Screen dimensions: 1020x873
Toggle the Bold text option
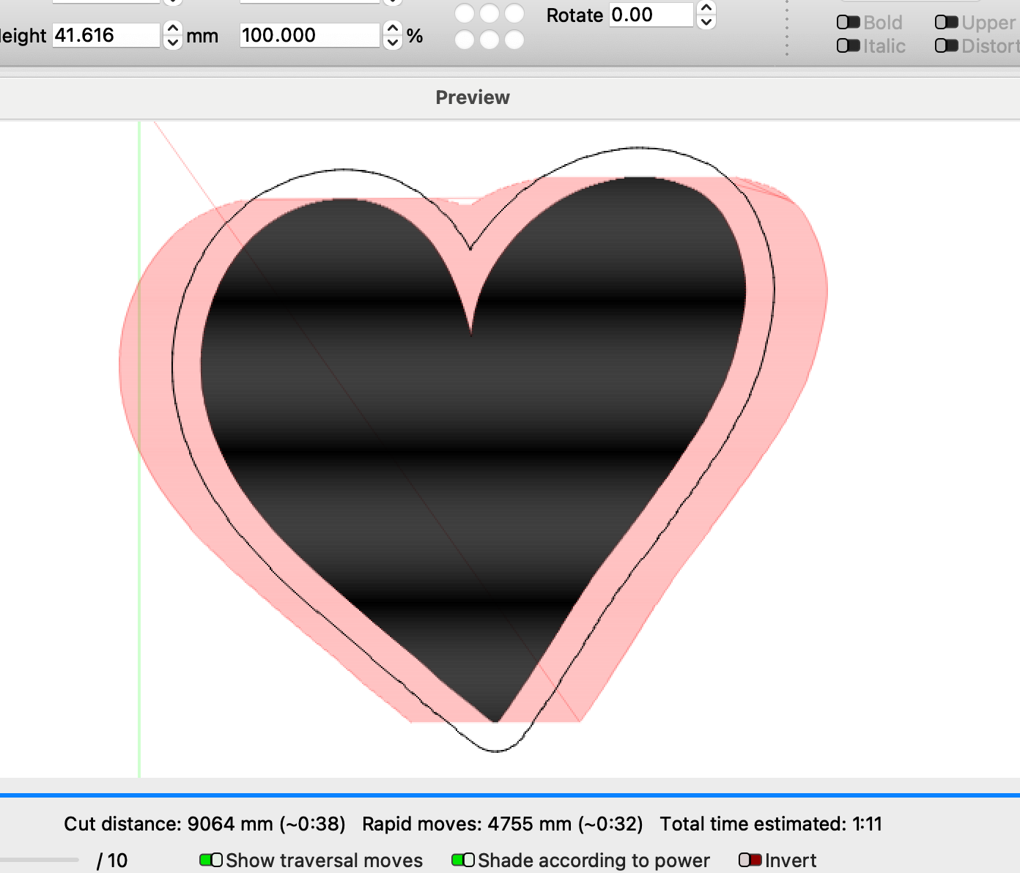848,23
